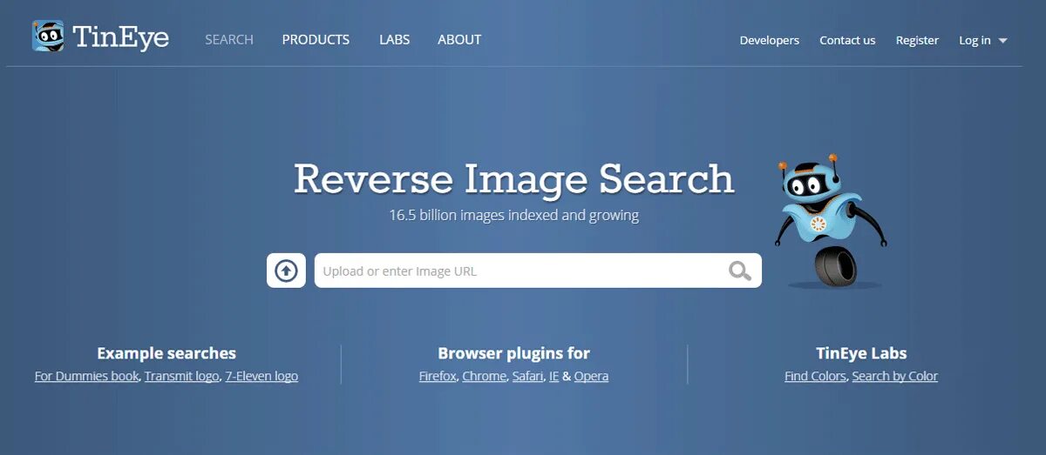This screenshot has width=1046, height=455.
Task: Open the Search by Color lab link
Action: point(894,376)
